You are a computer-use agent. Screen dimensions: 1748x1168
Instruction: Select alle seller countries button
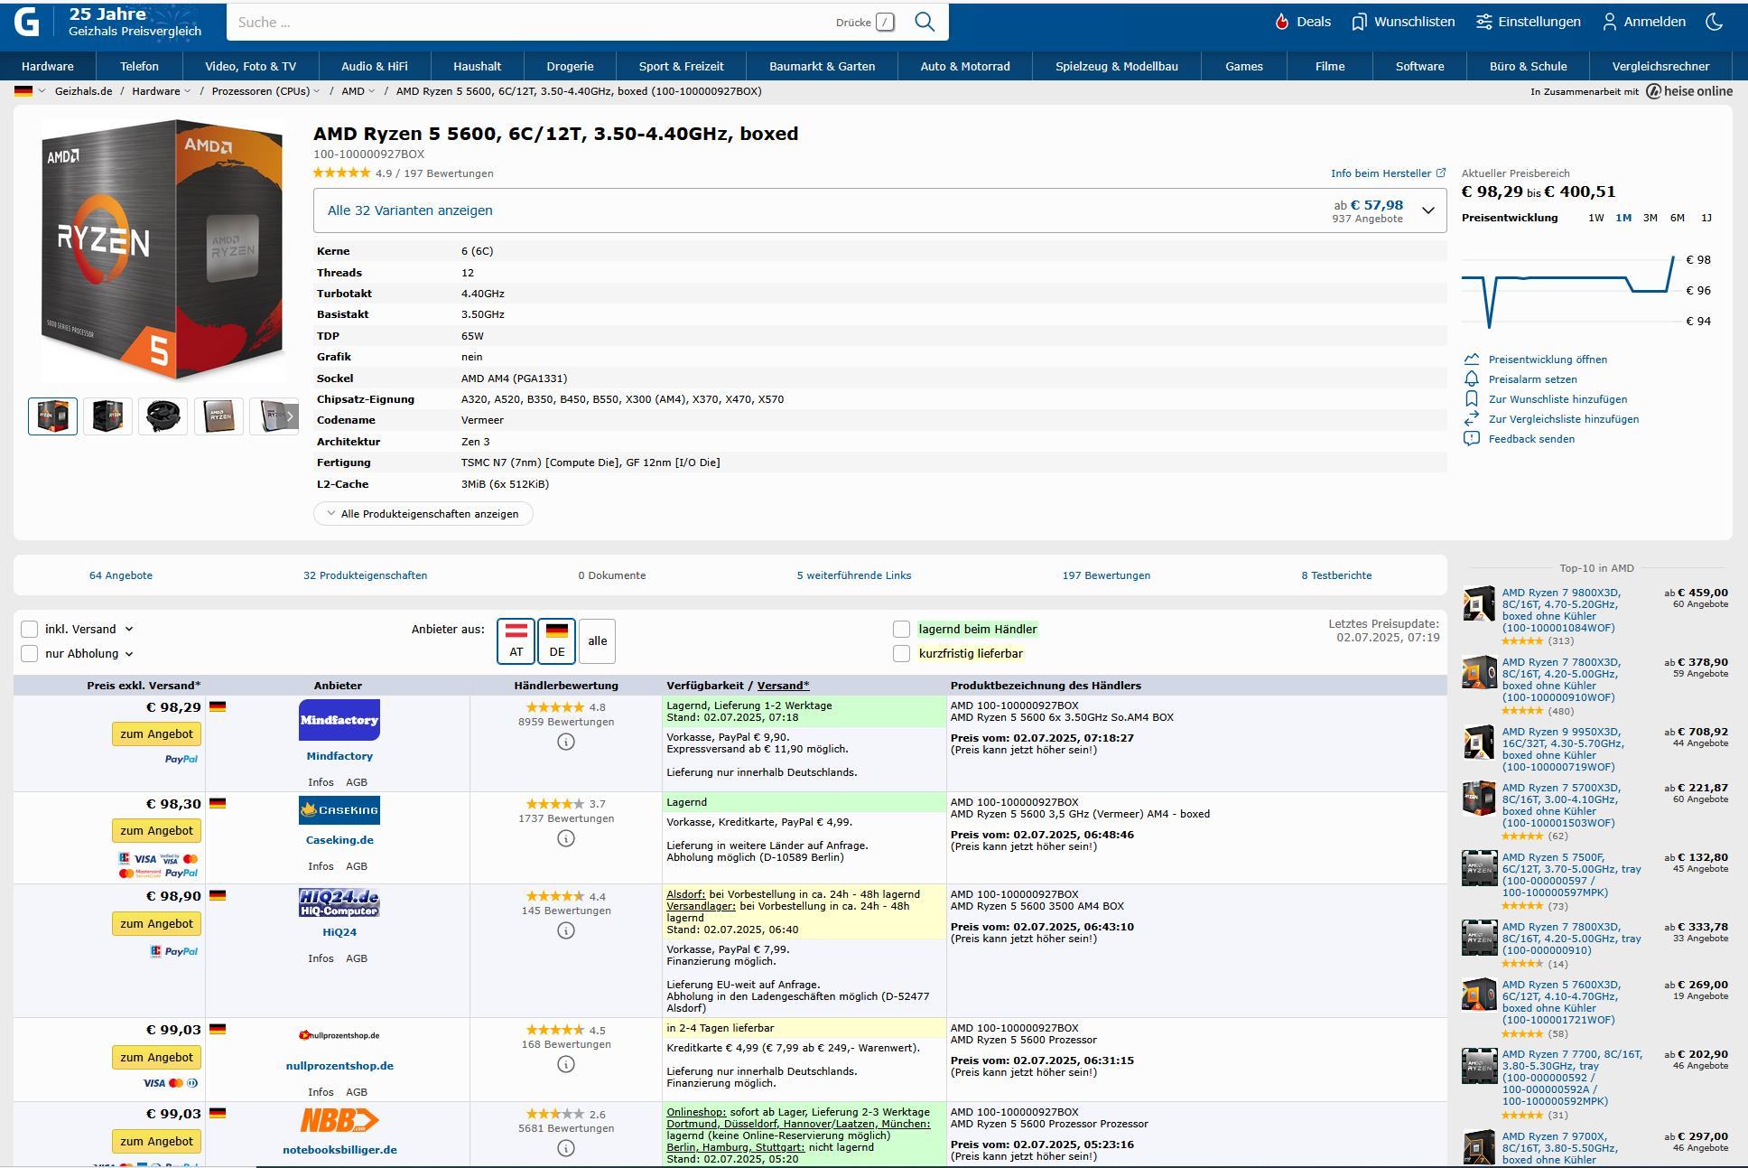click(597, 641)
